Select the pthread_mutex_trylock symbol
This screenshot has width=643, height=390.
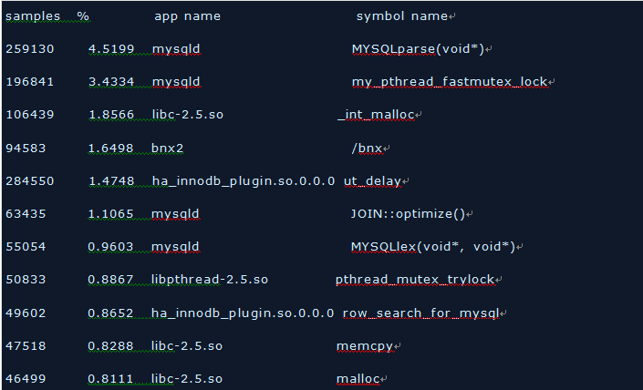(x=414, y=280)
